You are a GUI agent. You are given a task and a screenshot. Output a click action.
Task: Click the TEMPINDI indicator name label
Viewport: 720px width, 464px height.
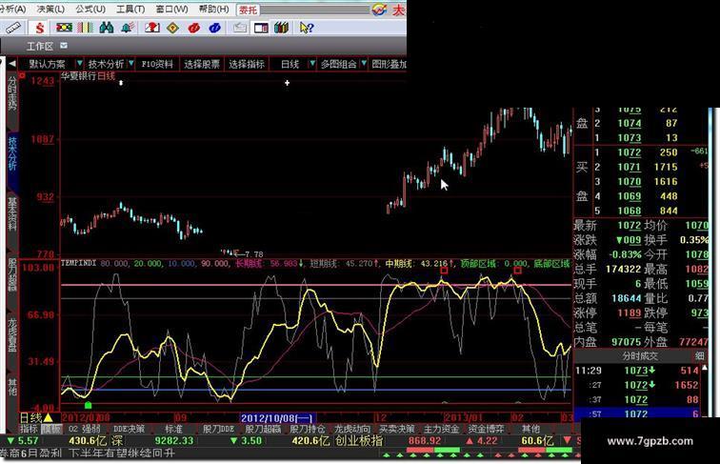pos(78,263)
